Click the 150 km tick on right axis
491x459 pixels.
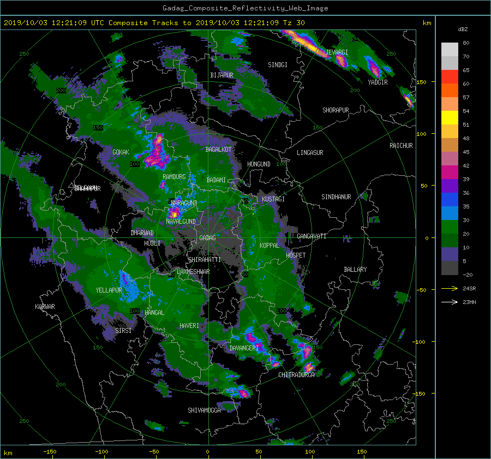click(x=422, y=82)
